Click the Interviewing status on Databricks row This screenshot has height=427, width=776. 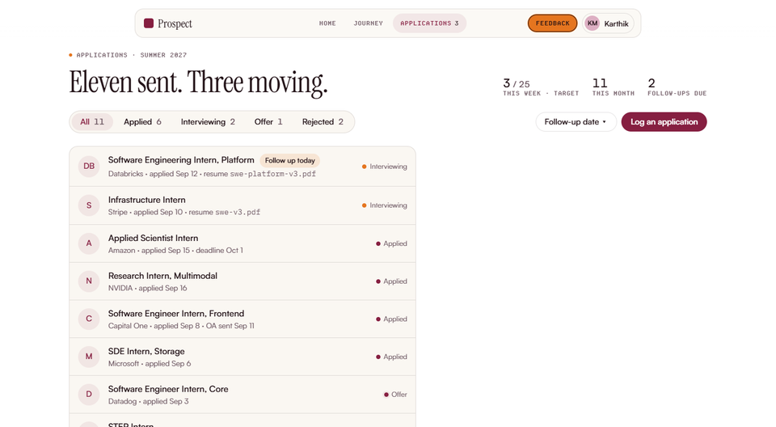click(x=385, y=167)
